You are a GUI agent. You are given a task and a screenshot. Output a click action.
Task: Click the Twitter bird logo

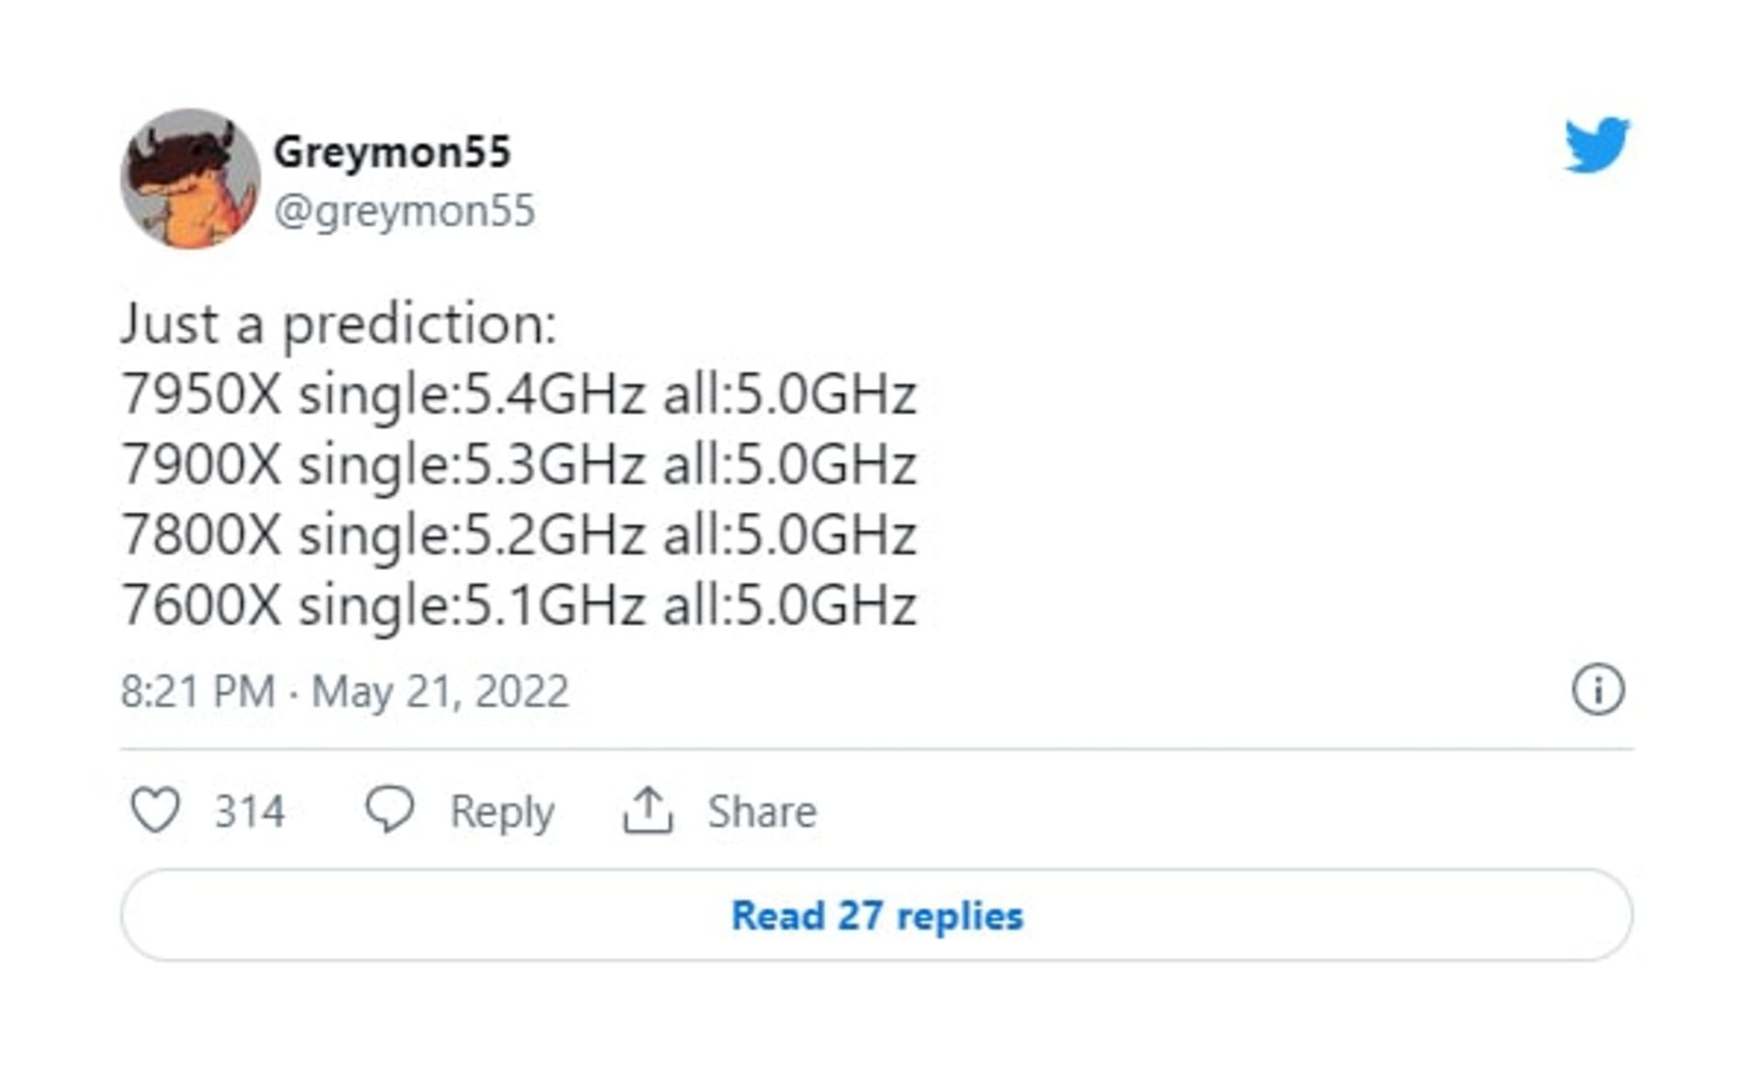click(1597, 145)
